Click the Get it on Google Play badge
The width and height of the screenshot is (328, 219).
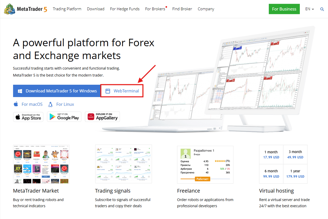[64, 117]
